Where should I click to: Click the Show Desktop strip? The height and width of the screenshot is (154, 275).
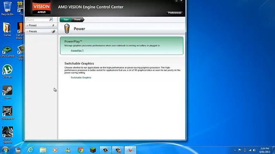[274, 150]
